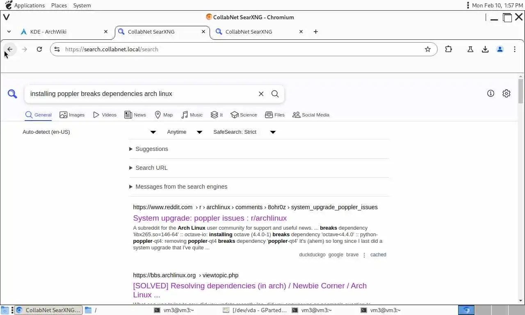Click the duckduckgo engine link

click(312, 255)
